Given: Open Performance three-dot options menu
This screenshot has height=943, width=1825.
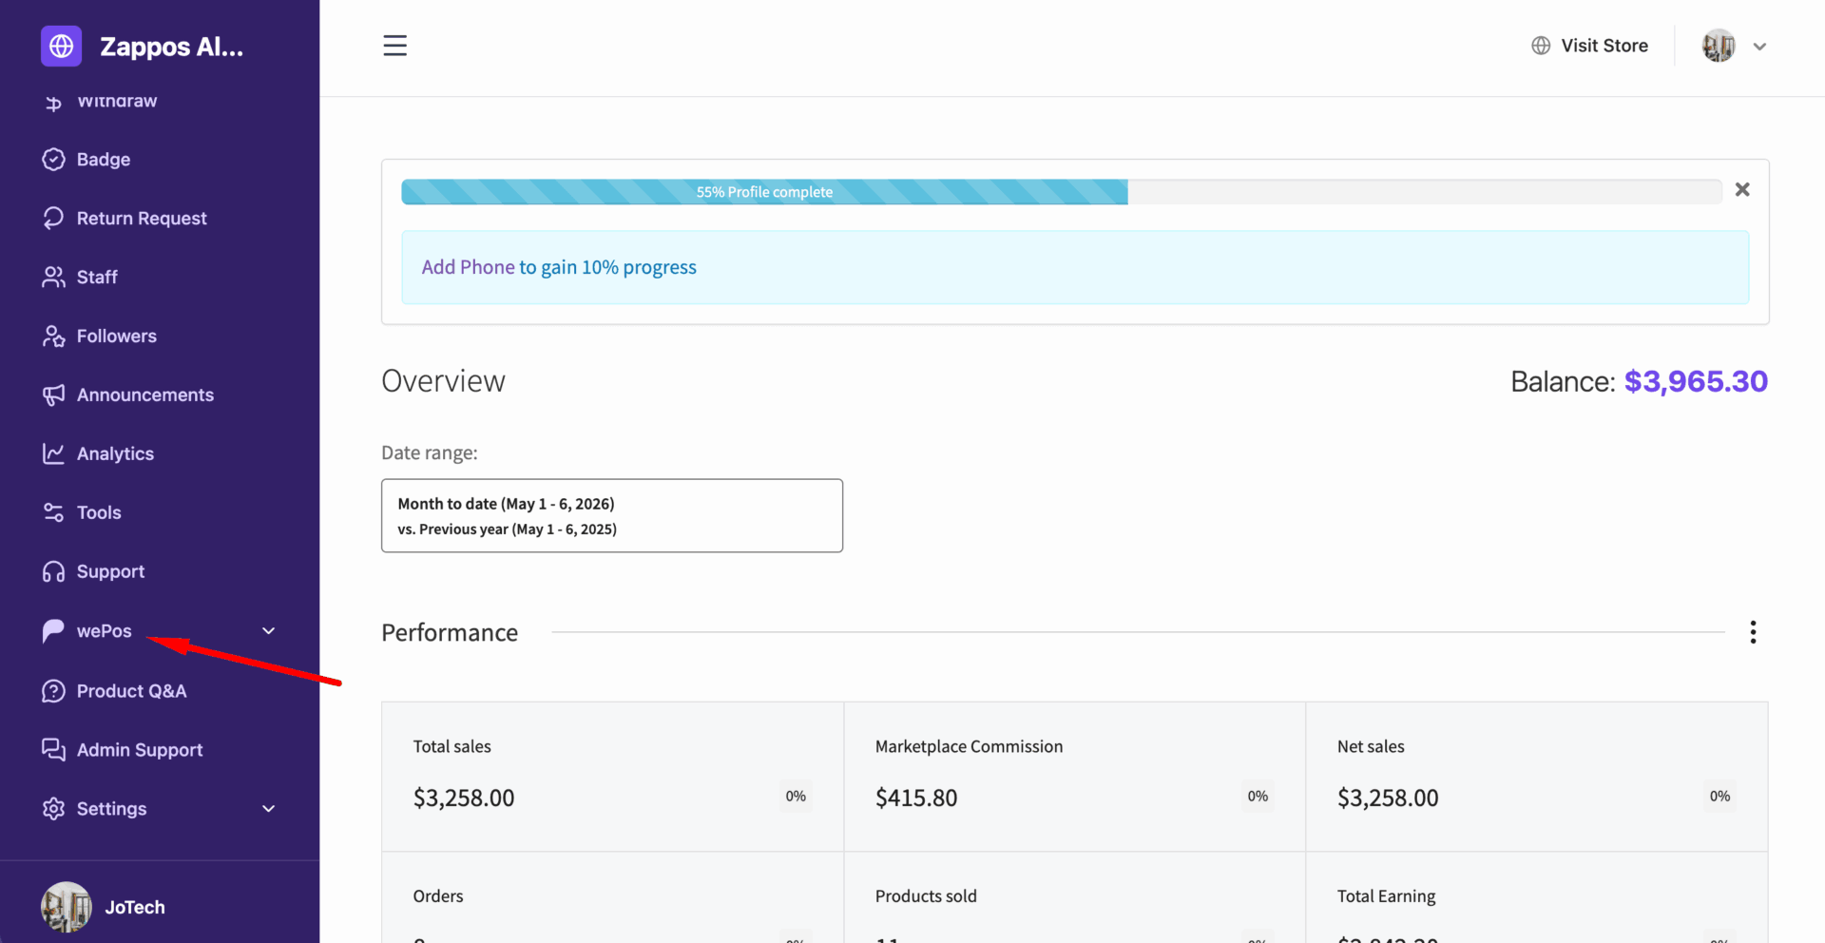Looking at the screenshot, I should click(x=1753, y=632).
